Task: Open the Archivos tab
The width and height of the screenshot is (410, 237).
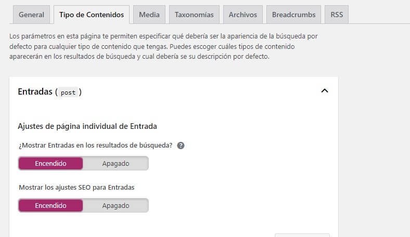Action: click(x=243, y=15)
